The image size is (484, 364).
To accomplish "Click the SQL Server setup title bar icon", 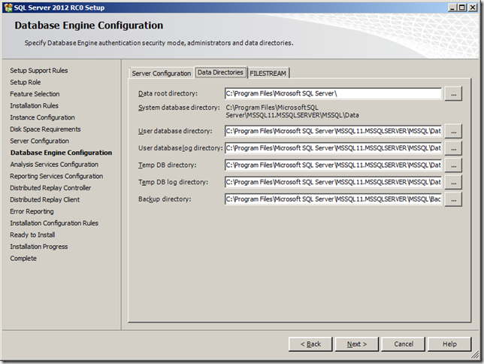I will point(8,8).
